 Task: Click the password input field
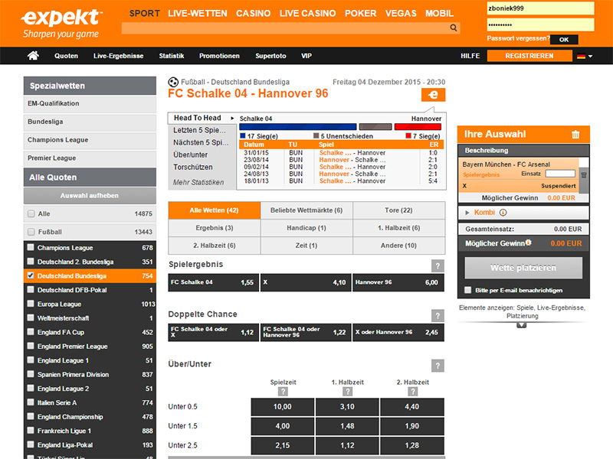tap(540, 24)
